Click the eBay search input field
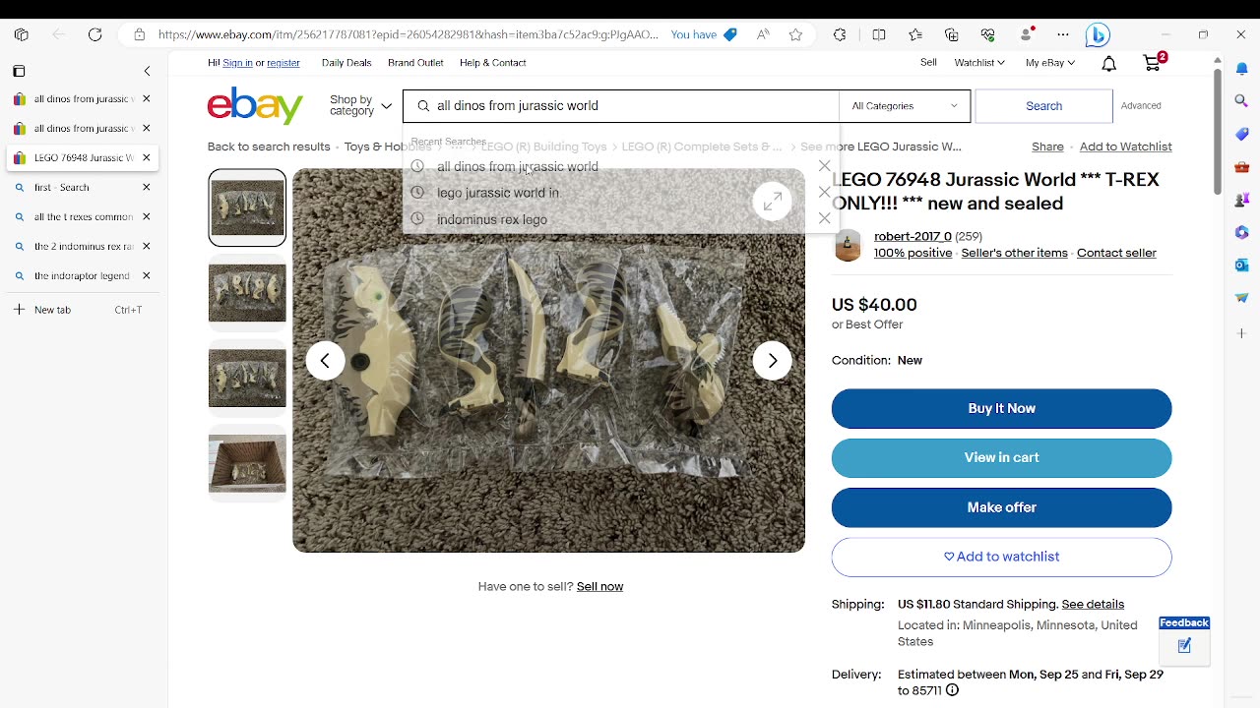 (620, 105)
